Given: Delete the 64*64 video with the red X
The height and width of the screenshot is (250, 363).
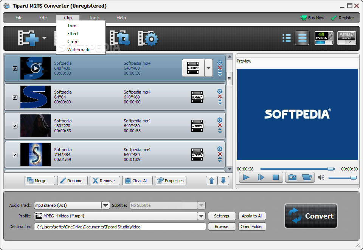Looking at the screenshot, I should click(220, 97).
